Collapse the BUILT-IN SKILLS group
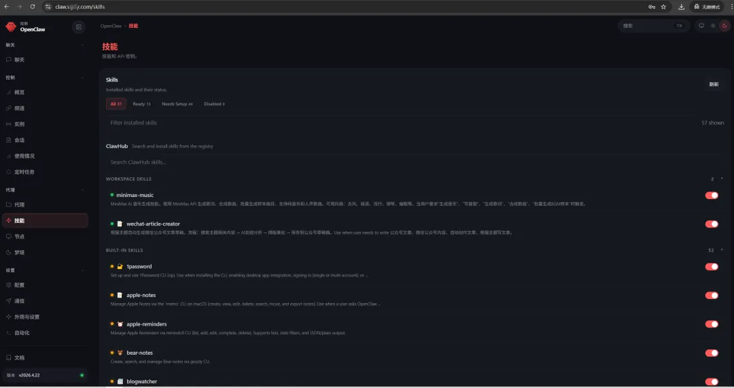The width and height of the screenshot is (734, 388). (x=415, y=250)
